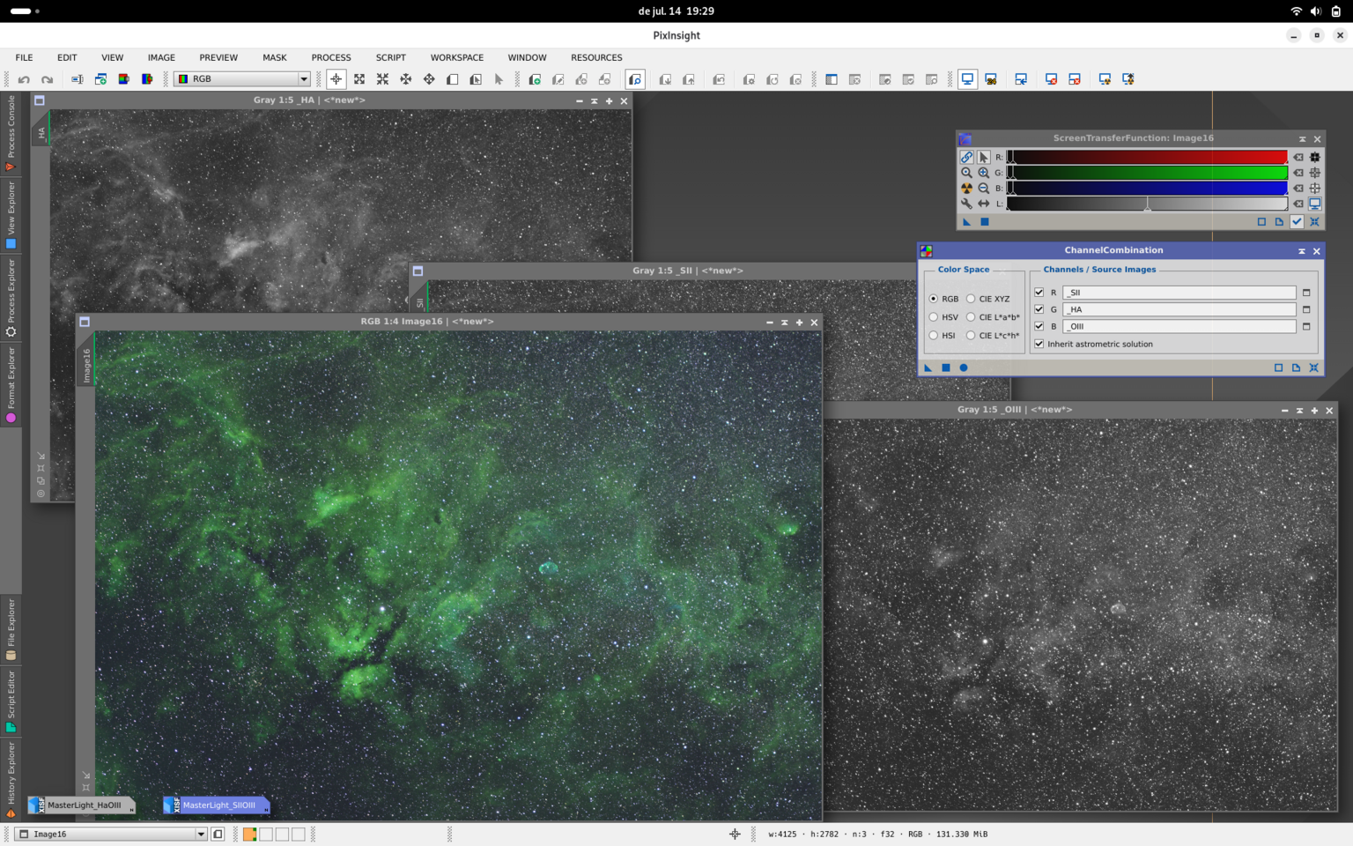Click the Apply Global circle in ChannelCombination
The image size is (1353, 846).
963,367
